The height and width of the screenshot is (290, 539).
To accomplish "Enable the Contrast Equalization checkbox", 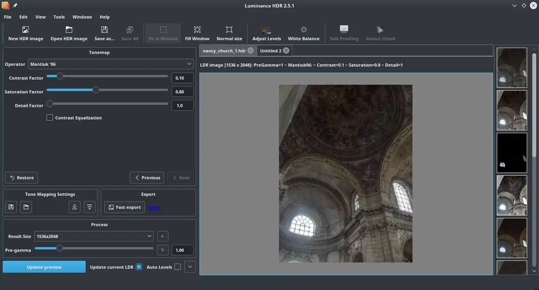I will pyautogui.click(x=50, y=117).
